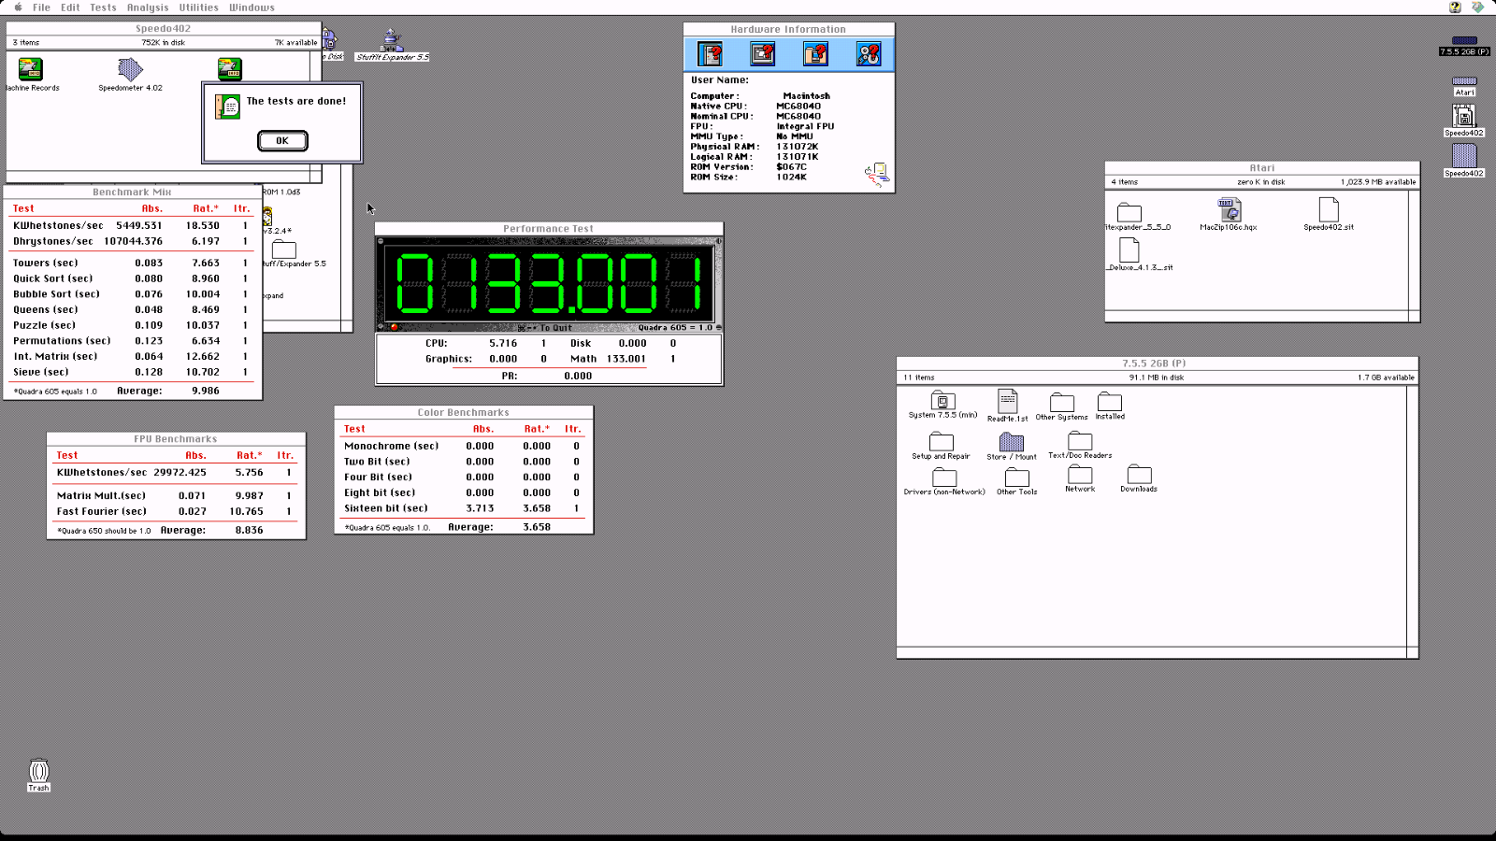Show computer hardware info in Hardware Information

tap(711, 54)
